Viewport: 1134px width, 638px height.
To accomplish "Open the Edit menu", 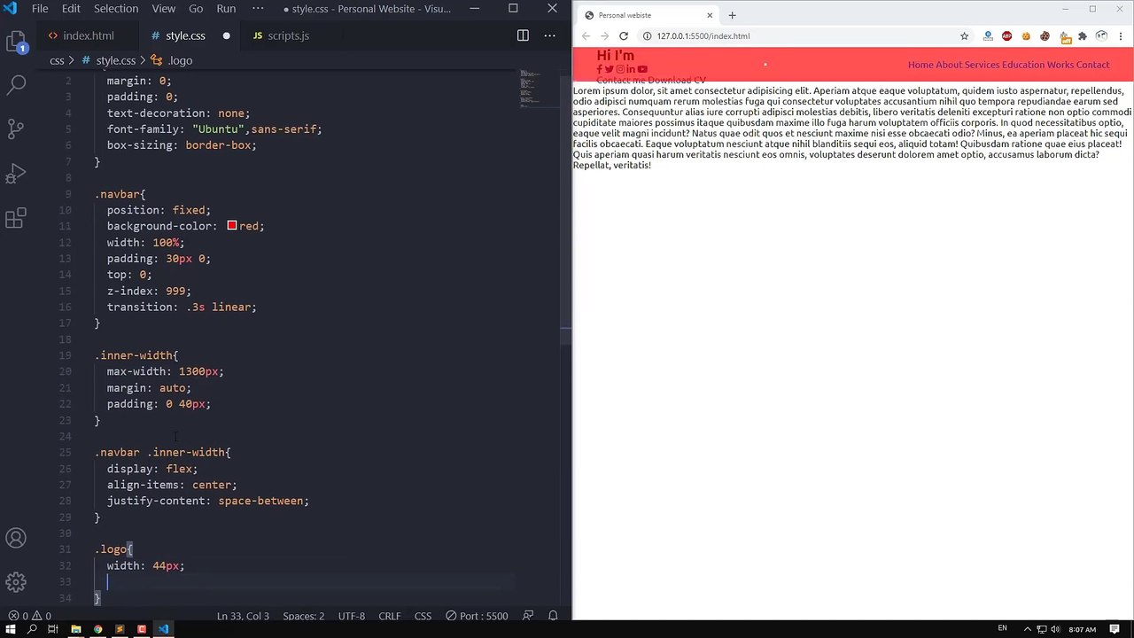I will click(x=71, y=9).
